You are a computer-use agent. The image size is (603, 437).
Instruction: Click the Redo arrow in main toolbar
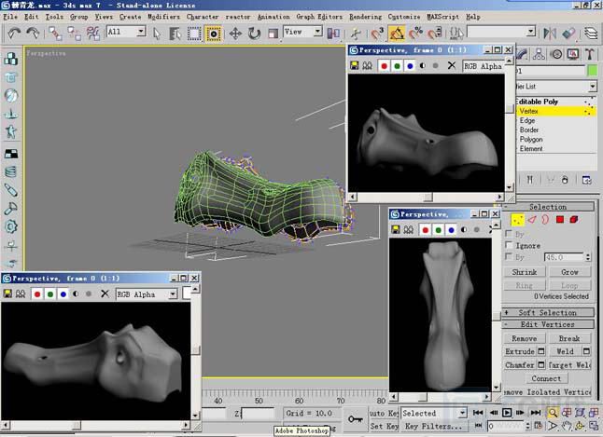(x=33, y=34)
